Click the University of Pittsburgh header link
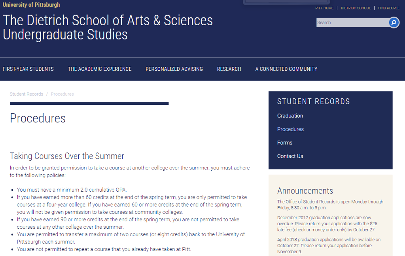The width and height of the screenshot is (405, 256). point(31,5)
